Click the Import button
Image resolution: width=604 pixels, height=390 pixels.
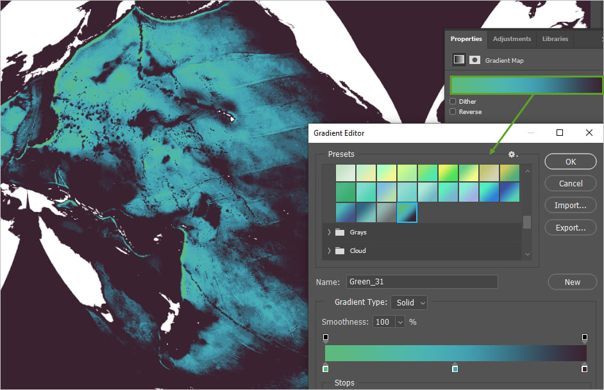pyautogui.click(x=570, y=205)
